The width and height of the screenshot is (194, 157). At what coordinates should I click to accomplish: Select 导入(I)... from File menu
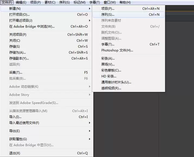[x=15, y=117]
